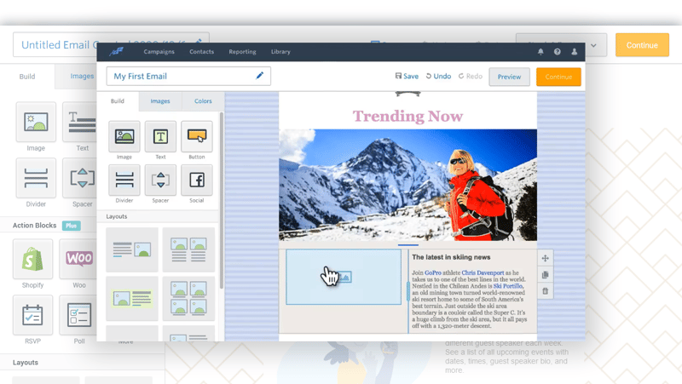Select the Image block in background window
682x384 pixels.
(x=36, y=122)
